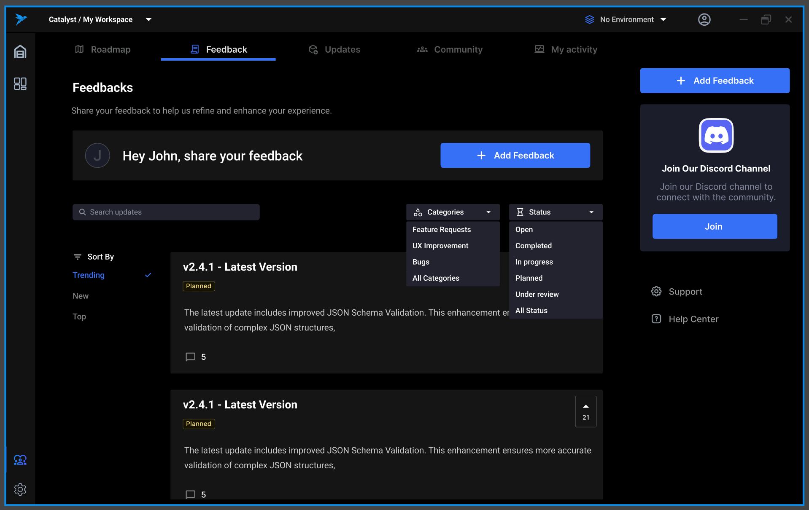Click the Updates tab icon
The image size is (809, 510).
click(313, 49)
